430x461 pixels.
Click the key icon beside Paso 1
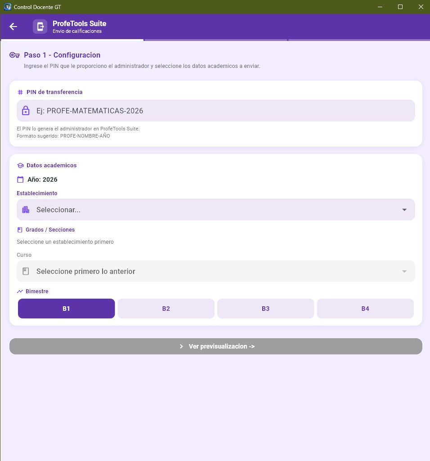(x=14, y=55)
